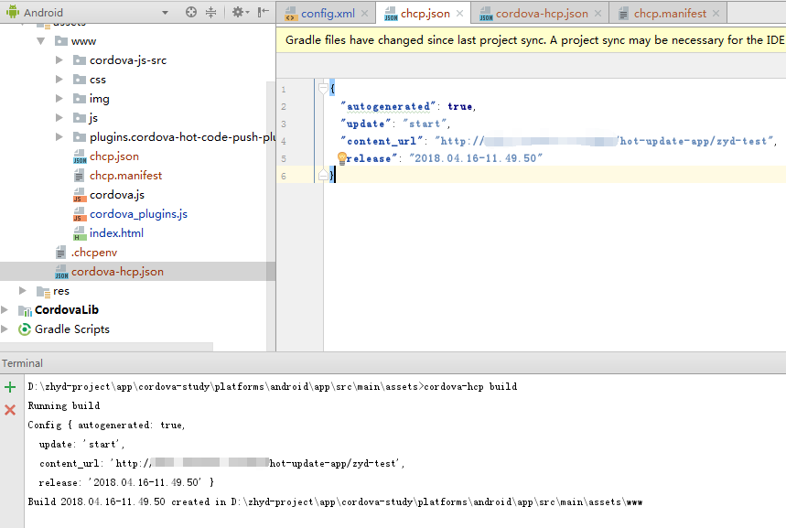Screen dimensions: 786x528
Task: Click the intention lightbulb on line 5
Action: [x=342, y=157]
